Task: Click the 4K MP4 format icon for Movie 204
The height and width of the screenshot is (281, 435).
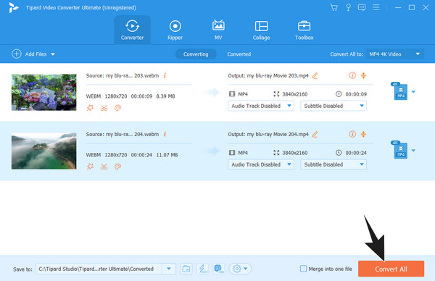Action: coord(399,150)
